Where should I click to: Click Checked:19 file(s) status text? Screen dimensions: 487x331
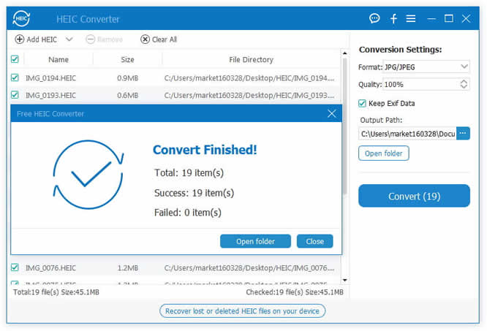coord(295,292)
